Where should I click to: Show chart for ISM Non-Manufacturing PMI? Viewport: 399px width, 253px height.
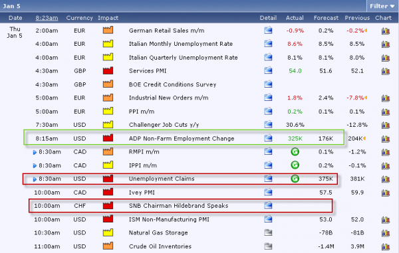(x=386, y=220)
